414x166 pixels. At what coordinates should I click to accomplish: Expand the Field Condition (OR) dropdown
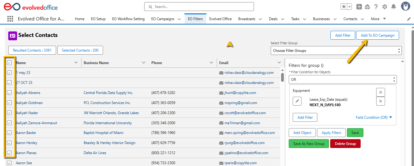click(x=374, y=117)
